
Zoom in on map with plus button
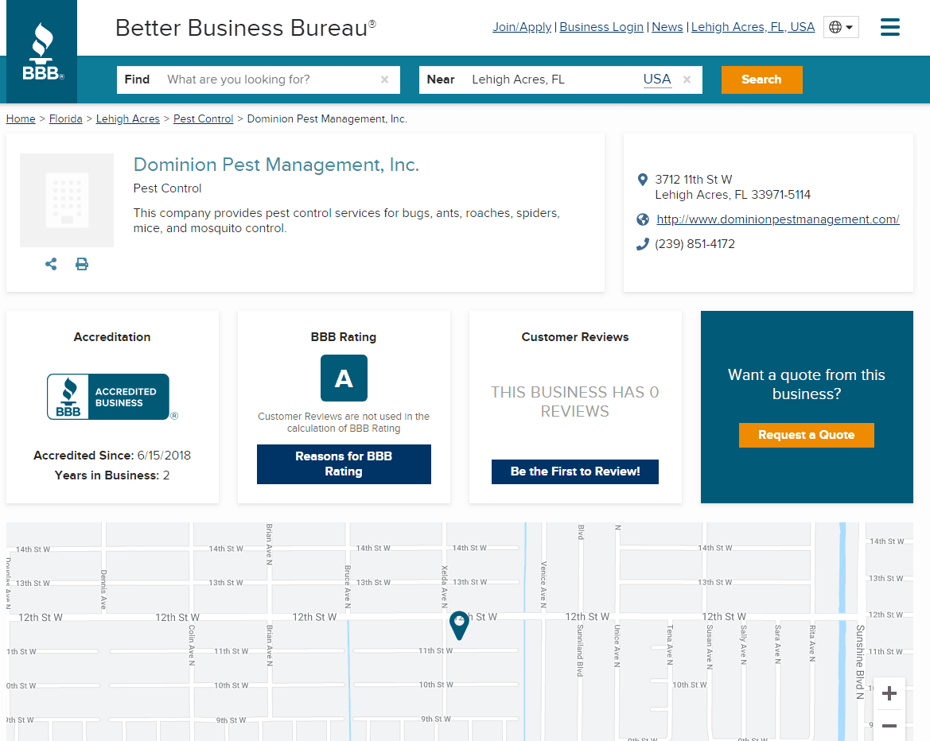[x=889, y=694]
